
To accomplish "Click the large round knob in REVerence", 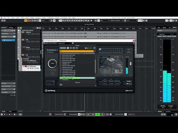I will click(52, 64).
